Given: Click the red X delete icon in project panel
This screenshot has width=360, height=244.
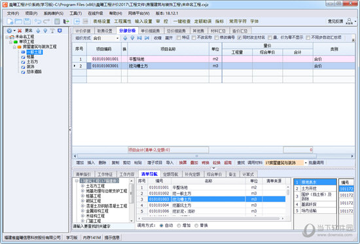Looking at the screenshot, I should [20, 31].
